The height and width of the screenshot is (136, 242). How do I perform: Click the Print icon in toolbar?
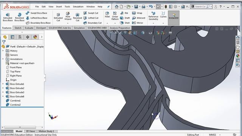(144, 7)
